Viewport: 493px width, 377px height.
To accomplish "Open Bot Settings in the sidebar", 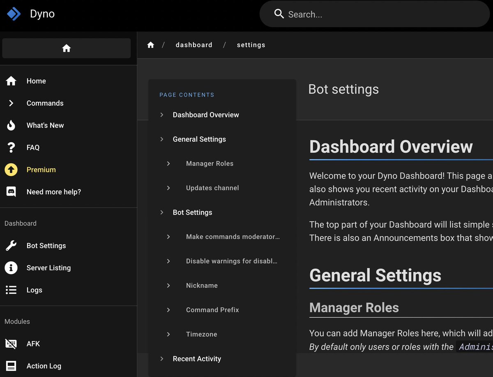I will point(46,246).
